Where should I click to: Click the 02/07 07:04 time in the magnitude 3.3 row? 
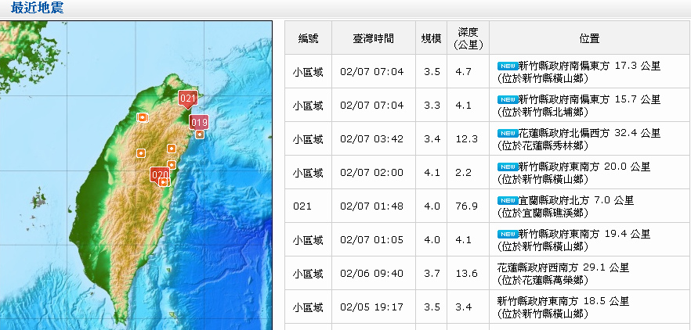(x=371, y=106)
